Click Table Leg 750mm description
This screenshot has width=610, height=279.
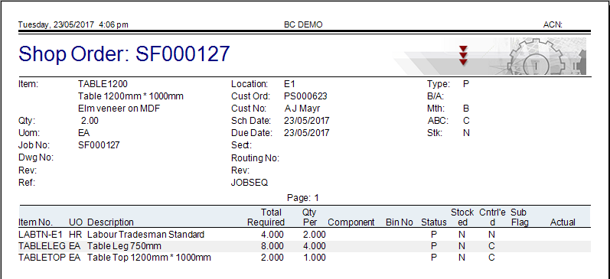click(124, 246)
